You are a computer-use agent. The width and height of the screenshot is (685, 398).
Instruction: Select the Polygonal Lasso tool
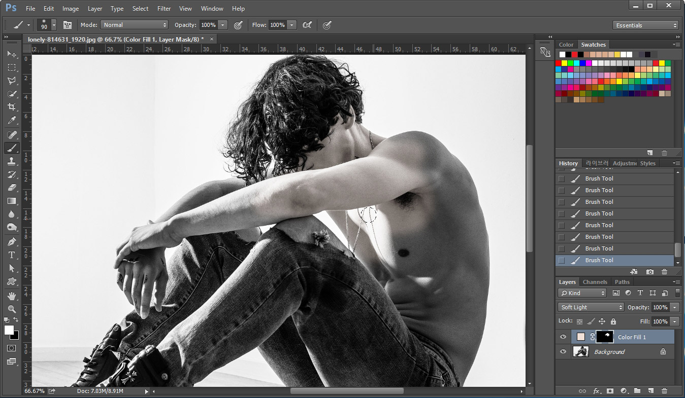tap(12, 81)
